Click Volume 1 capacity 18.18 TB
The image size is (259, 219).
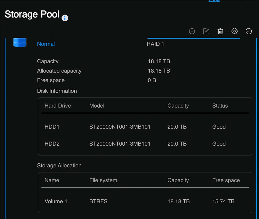pyautogui.click(x=179, y=201)
